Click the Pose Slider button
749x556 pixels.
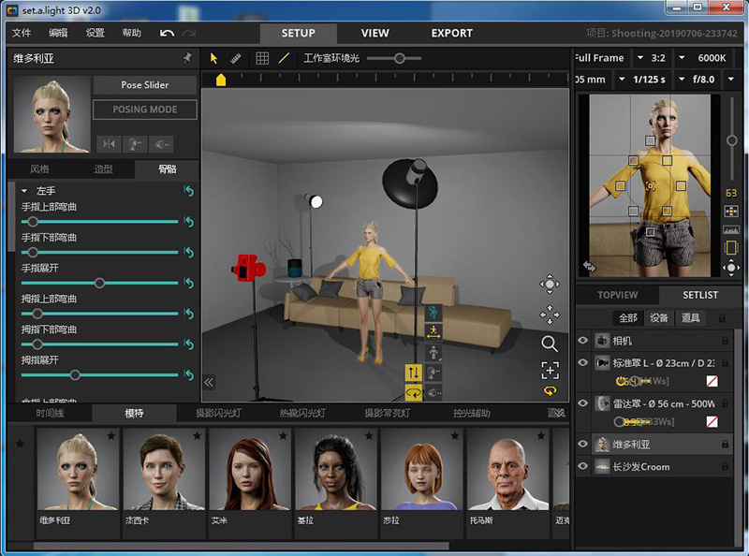pos(145,85)
